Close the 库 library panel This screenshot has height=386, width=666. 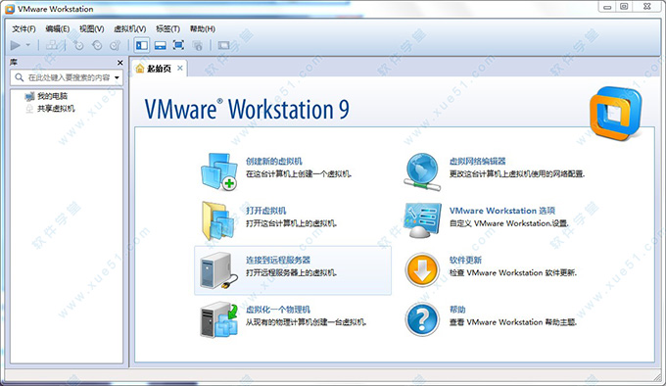tap(120, 63)
